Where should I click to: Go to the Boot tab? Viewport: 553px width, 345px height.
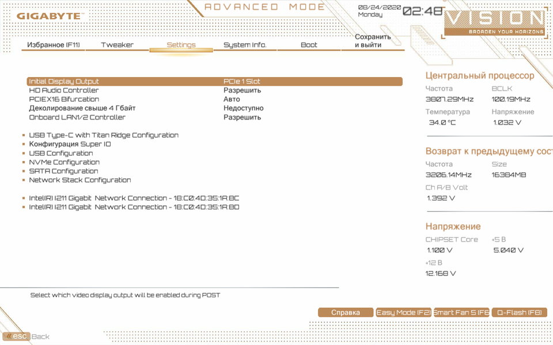pos(309,45)
